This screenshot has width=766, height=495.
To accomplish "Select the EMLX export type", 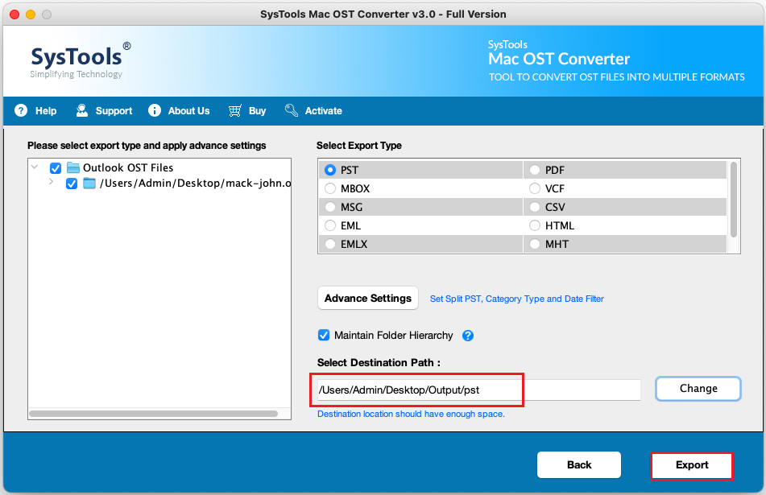I will click(x=330, y=244).
